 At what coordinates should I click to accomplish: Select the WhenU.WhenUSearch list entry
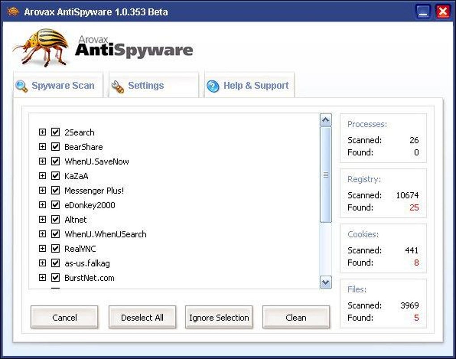(105, 234)
